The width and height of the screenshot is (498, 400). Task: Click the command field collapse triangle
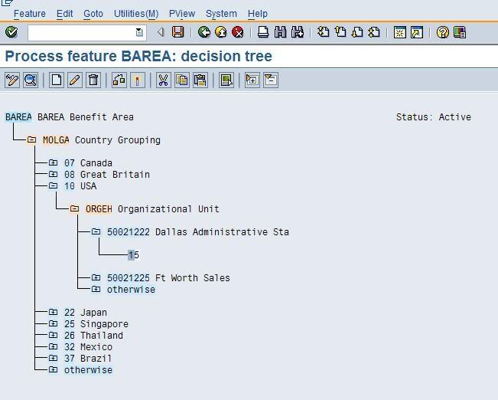(x=161, y=32)
